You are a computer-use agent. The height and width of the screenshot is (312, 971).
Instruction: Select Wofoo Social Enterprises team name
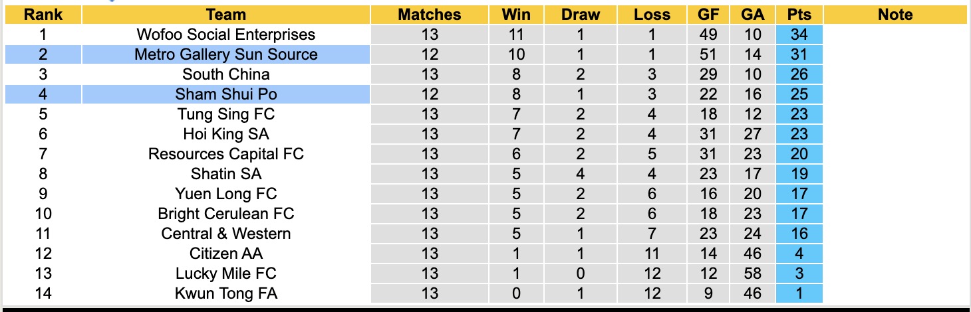click(x=226, y=35)
